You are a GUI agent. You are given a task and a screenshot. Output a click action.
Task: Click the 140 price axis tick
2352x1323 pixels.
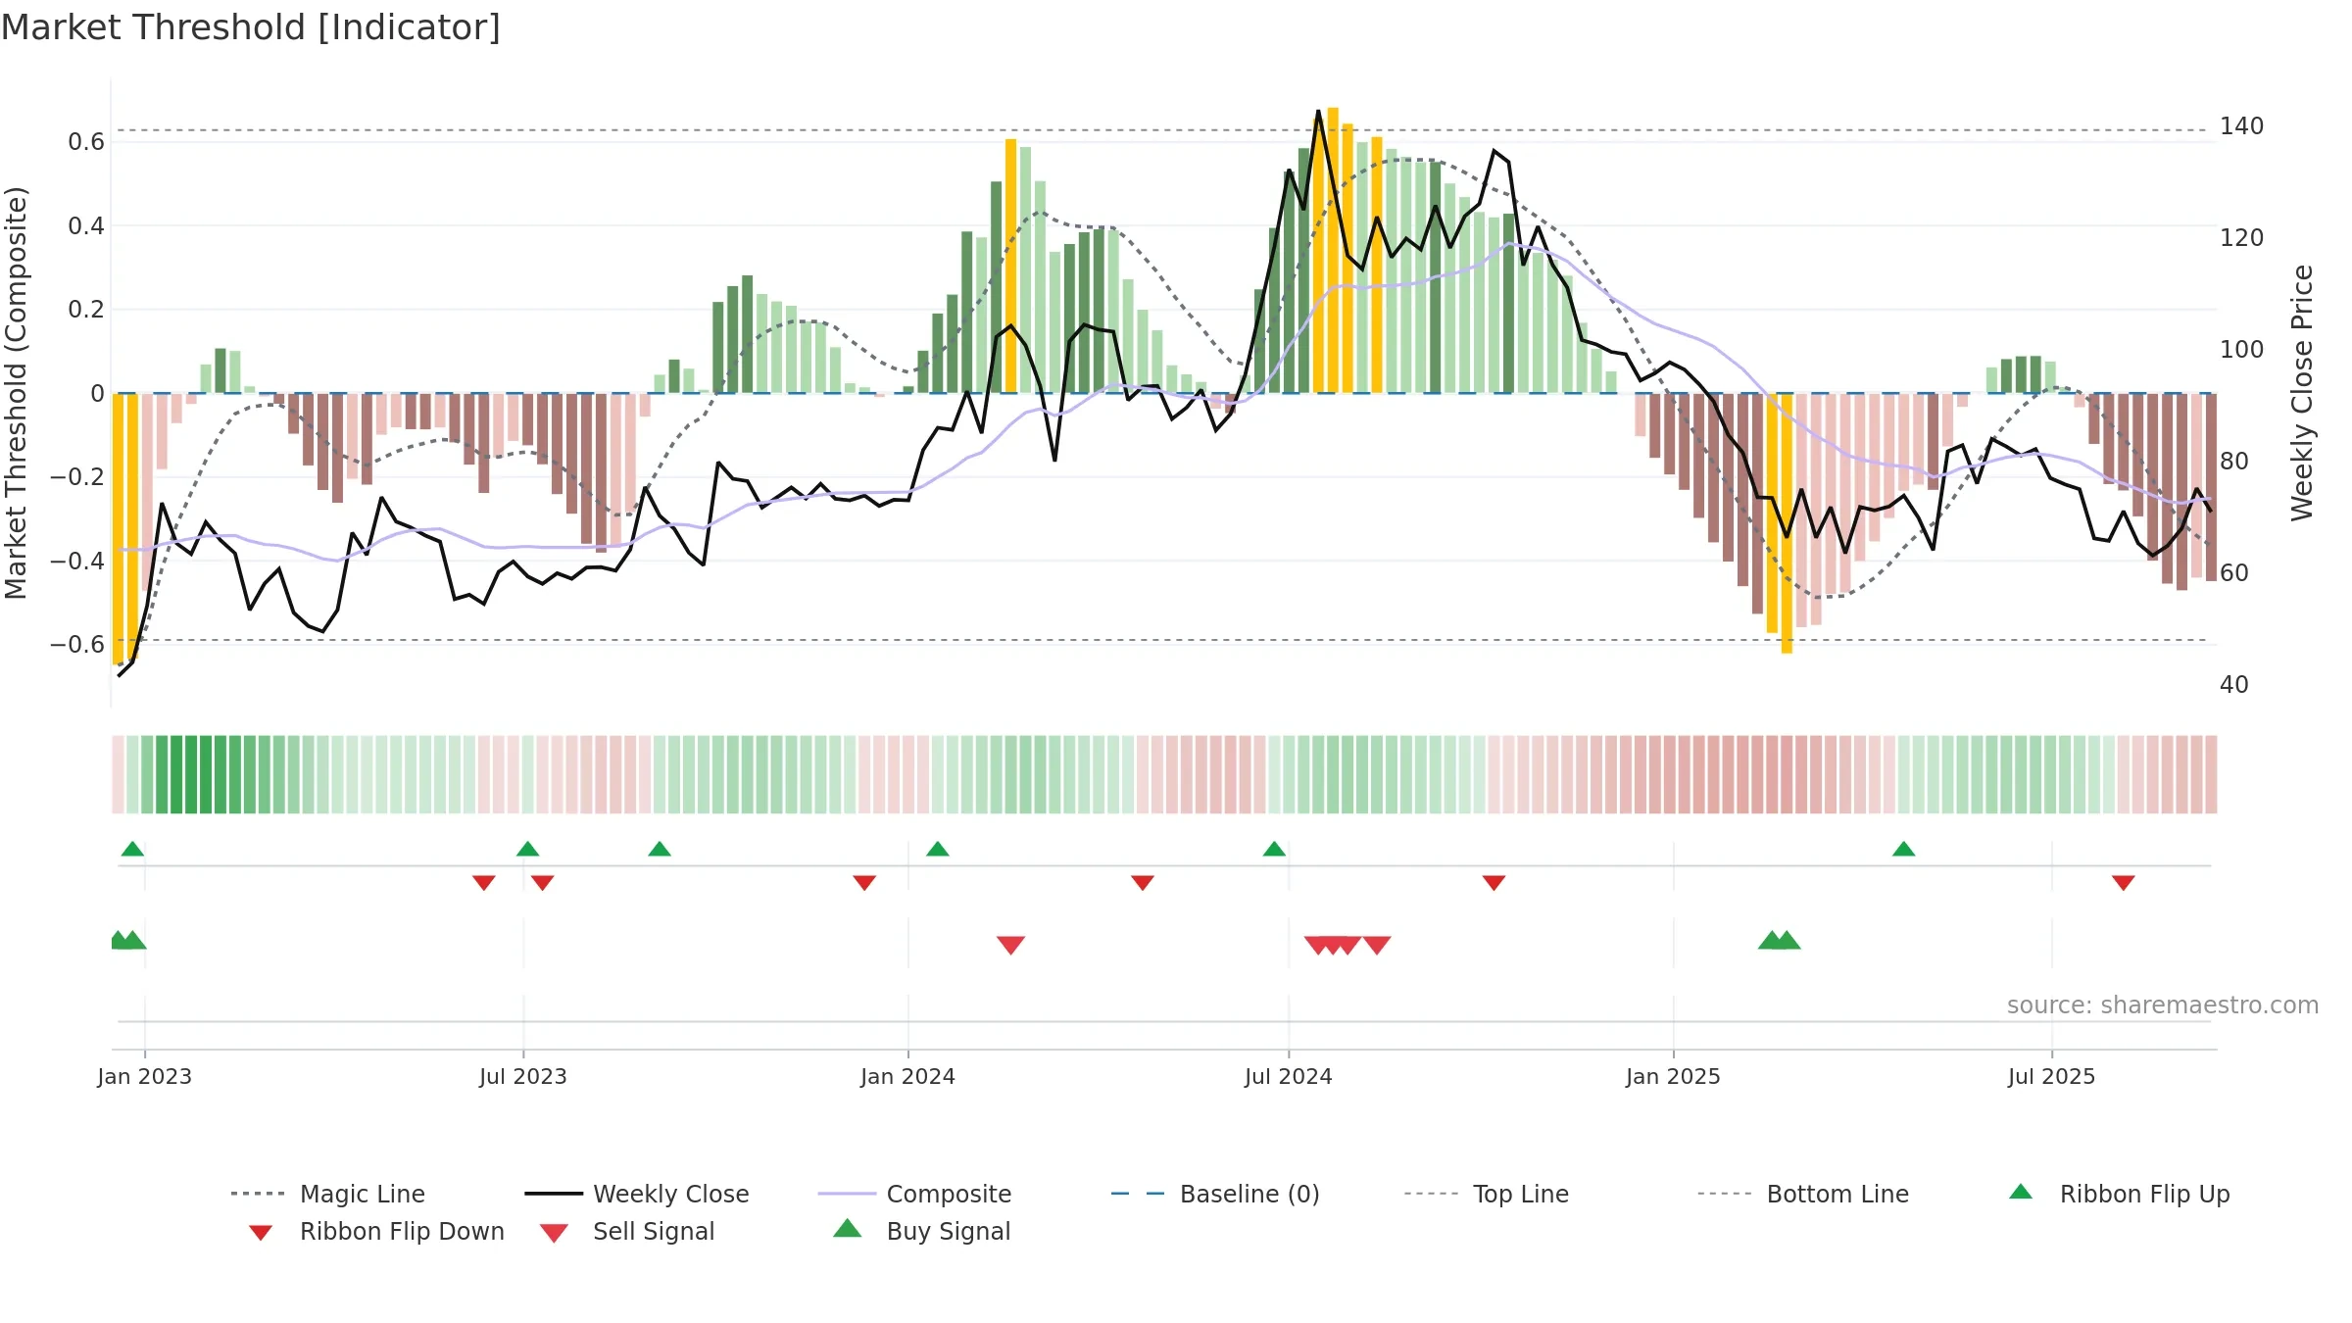(x=2242, y=126)
